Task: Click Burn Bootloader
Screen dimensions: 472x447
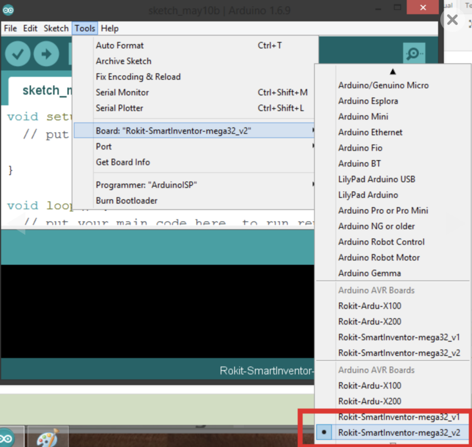Action: coord(127,201)
